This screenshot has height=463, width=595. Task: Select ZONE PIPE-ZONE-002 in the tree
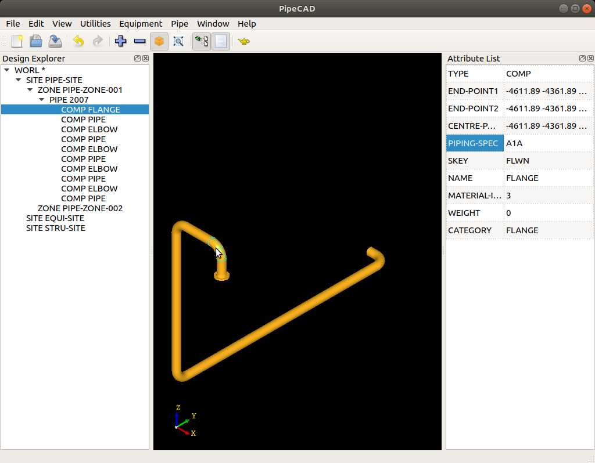point(80,208)
